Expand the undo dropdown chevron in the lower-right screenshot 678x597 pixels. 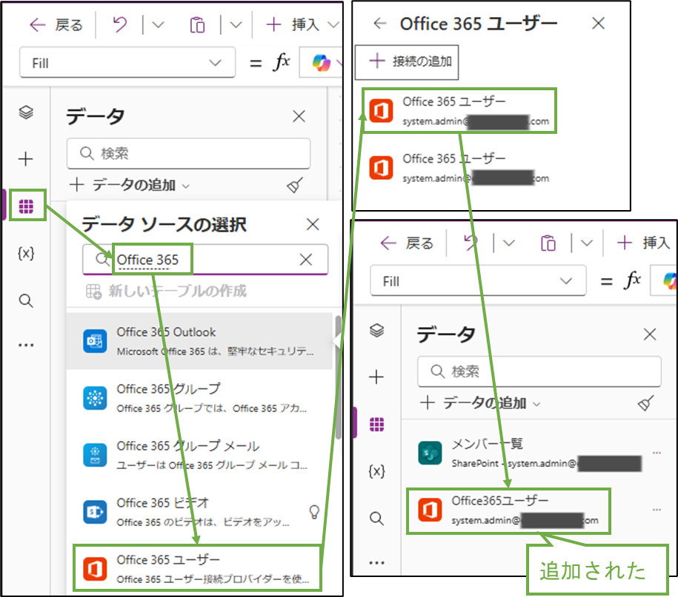click(509, 243)
